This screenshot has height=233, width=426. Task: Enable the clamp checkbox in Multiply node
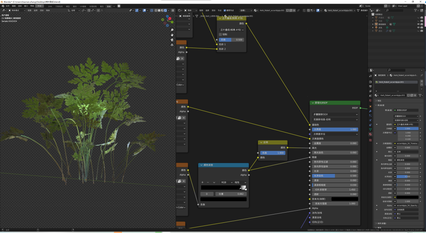[220, 35]
